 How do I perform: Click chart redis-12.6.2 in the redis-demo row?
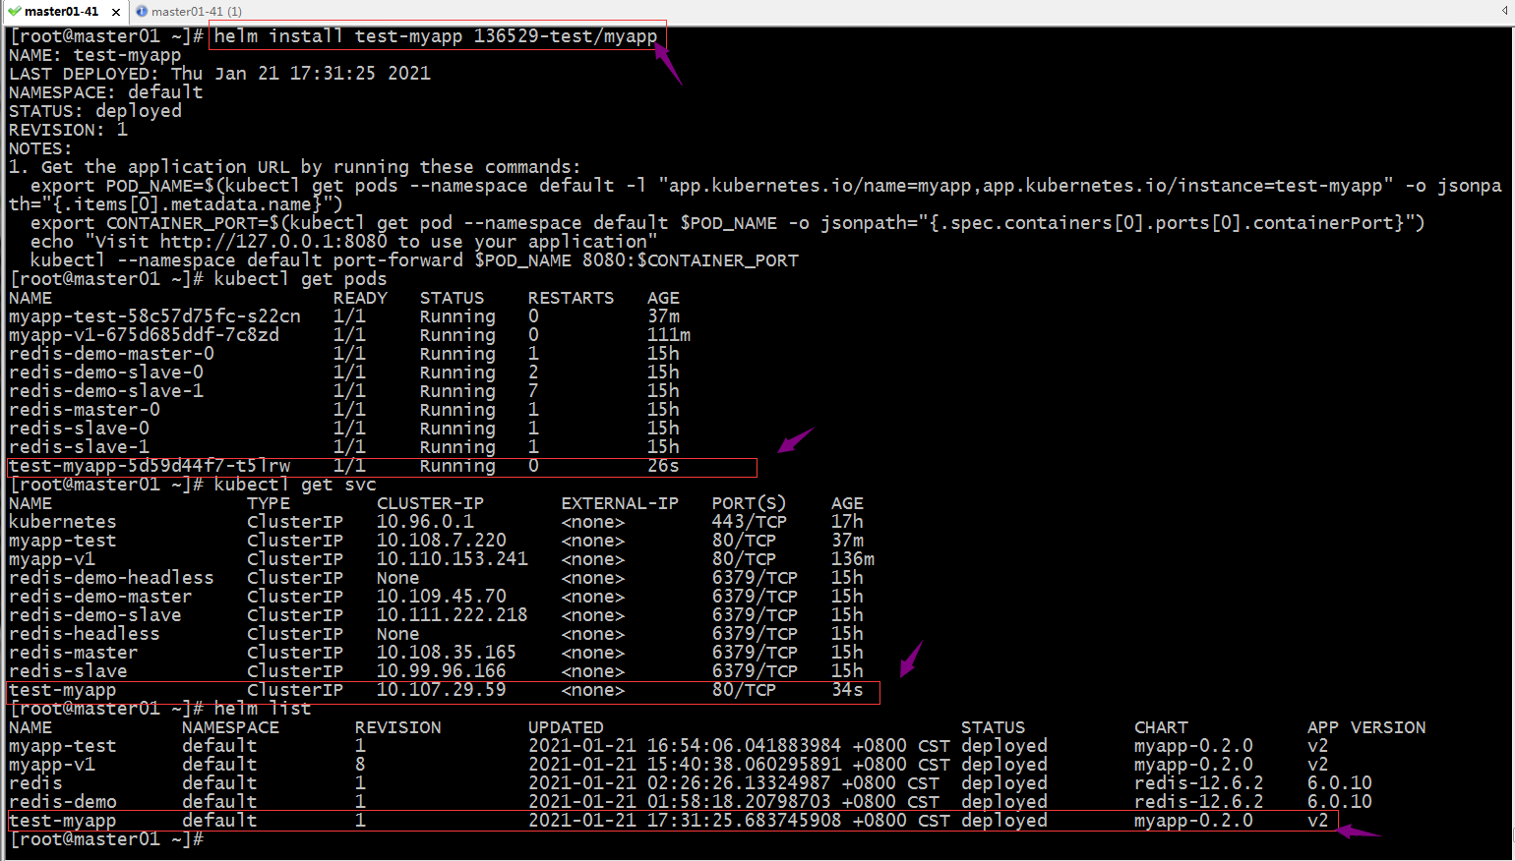1198,802
